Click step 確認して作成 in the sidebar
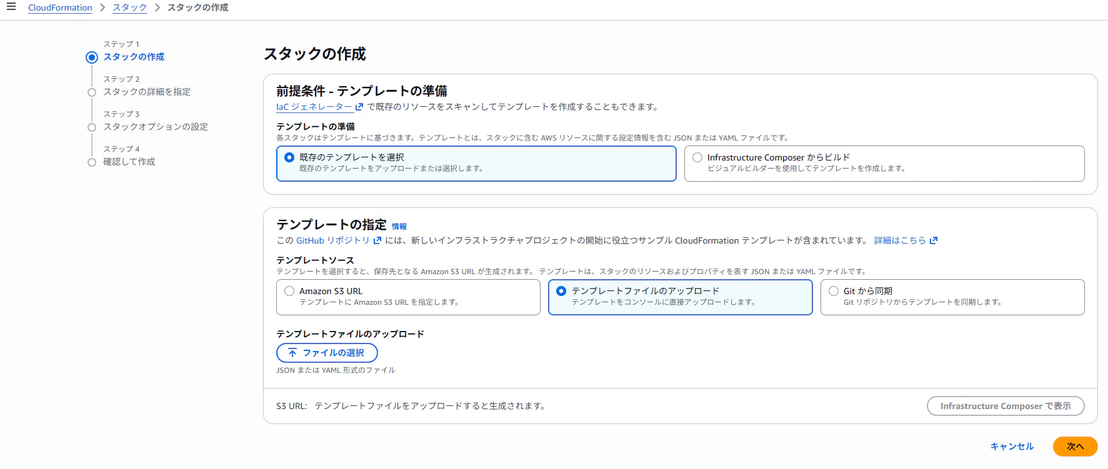1108x469 pixels. point(129,162)
